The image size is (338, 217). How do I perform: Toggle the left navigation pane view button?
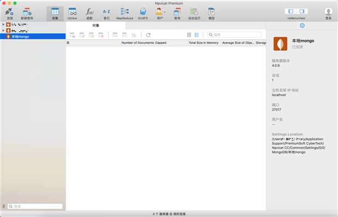[x=291, y=11]
